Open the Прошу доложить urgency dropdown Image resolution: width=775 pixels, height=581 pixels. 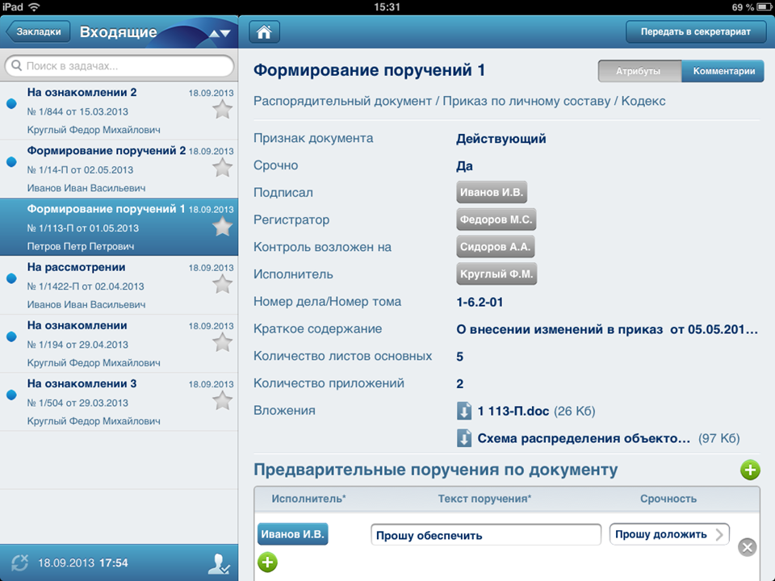668,534
